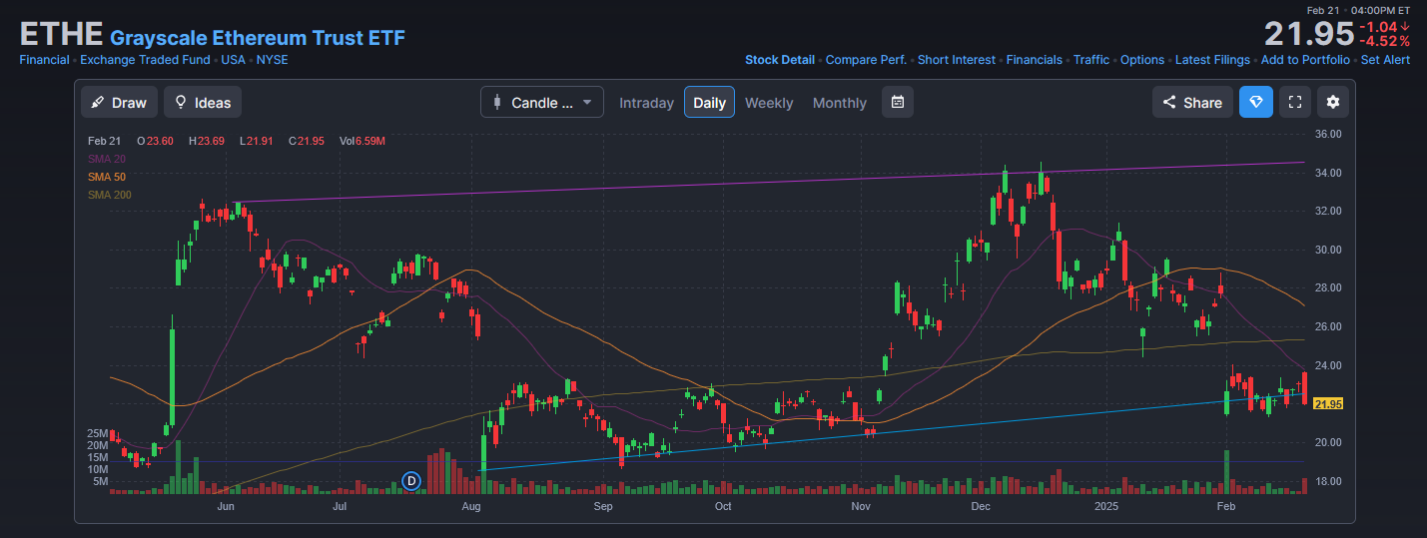Open the Short Interest tab
This screenshot has width=1427, height=538.
coord(956,60)
